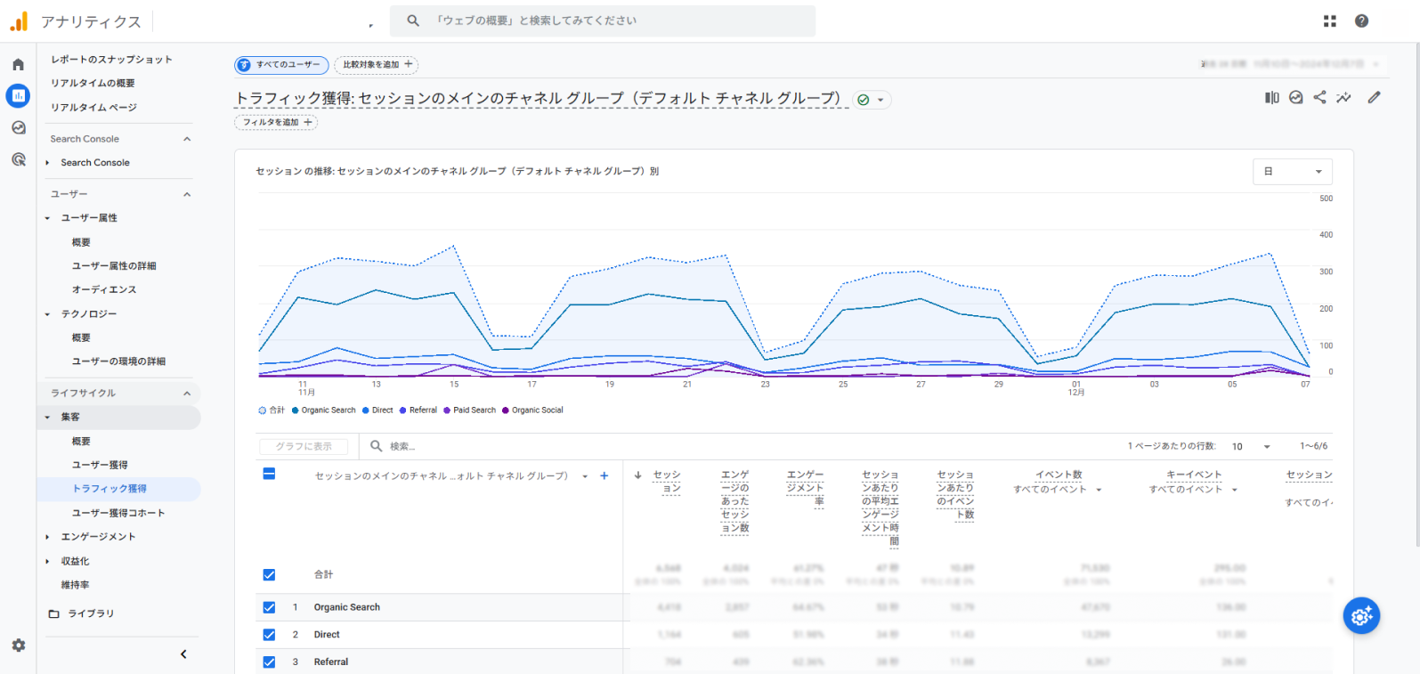Uncheck the Organic Search row checkbox
The width and height of the screenshot is (1420, 674).
(x=269, y=607)
